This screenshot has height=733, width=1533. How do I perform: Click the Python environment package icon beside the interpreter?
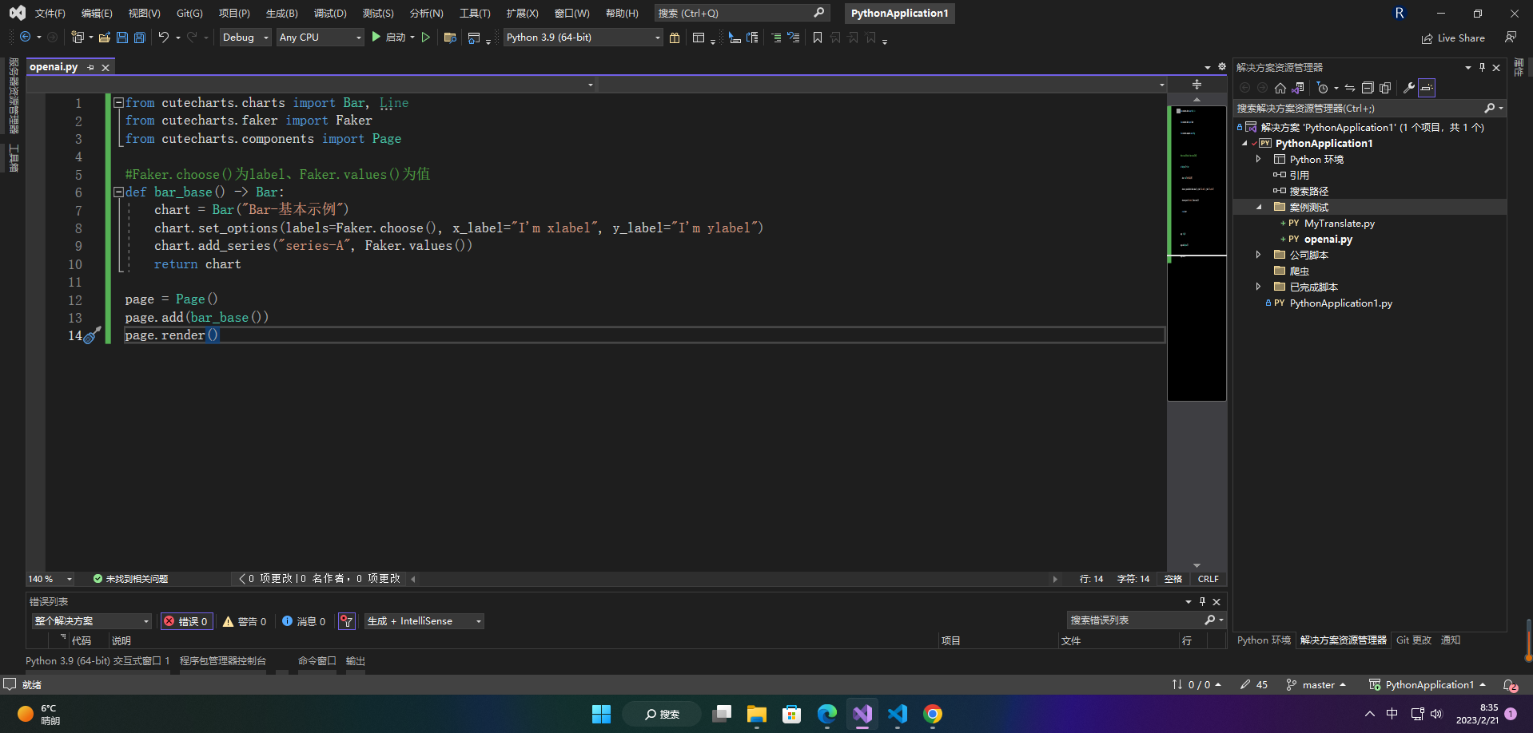tap(675, 38)
